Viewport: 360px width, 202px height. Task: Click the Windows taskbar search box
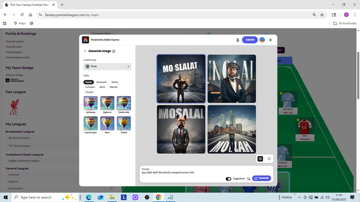(45, 197)
